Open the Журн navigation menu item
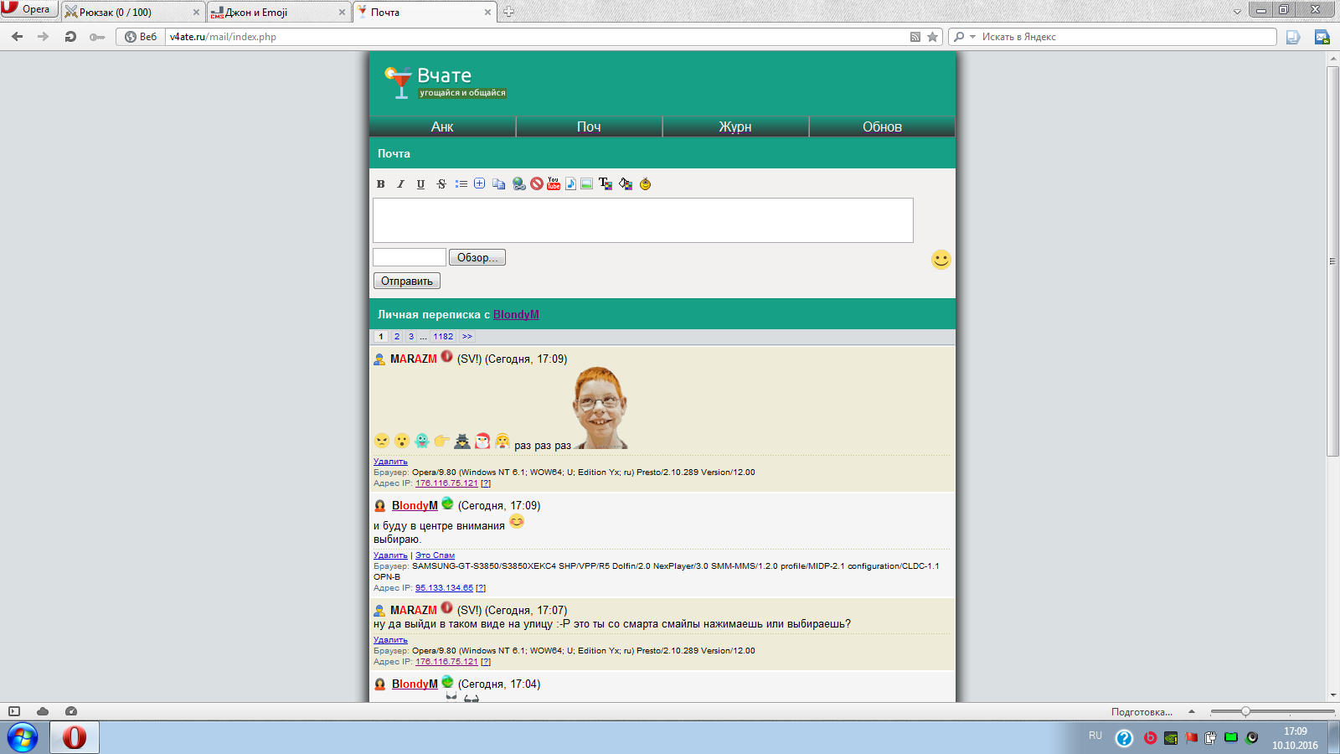Viewport: 1340px width, 754px height. tap(735, 127)
